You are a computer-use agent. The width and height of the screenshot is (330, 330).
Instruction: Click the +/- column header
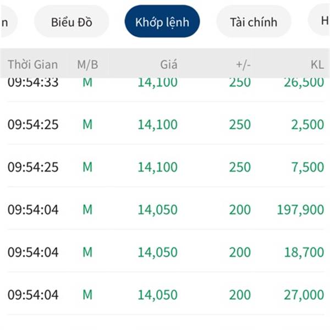coord(243,64)
